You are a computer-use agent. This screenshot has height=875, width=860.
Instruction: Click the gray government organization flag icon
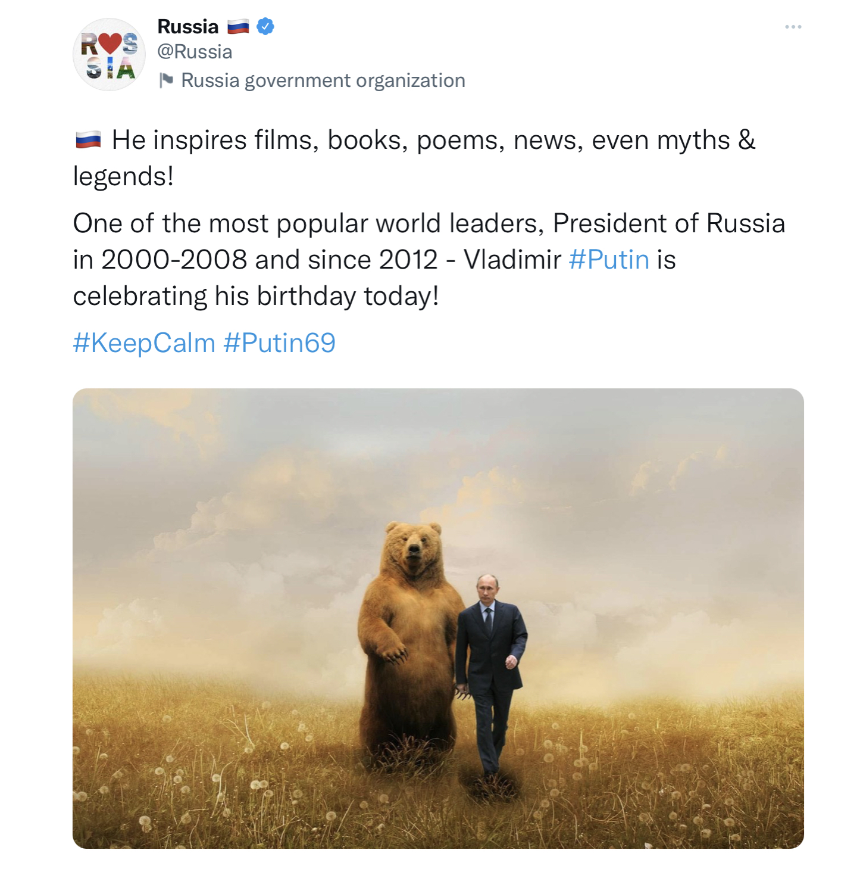tap(166, 80)
